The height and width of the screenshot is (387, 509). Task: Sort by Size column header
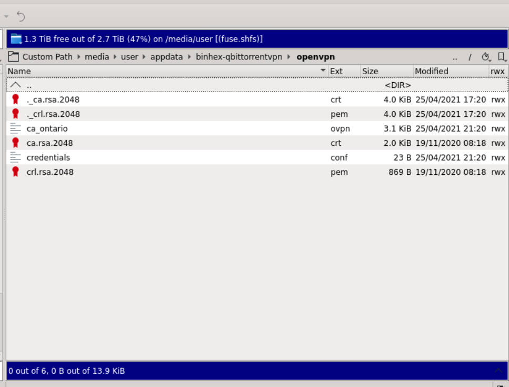coord(387,71)
